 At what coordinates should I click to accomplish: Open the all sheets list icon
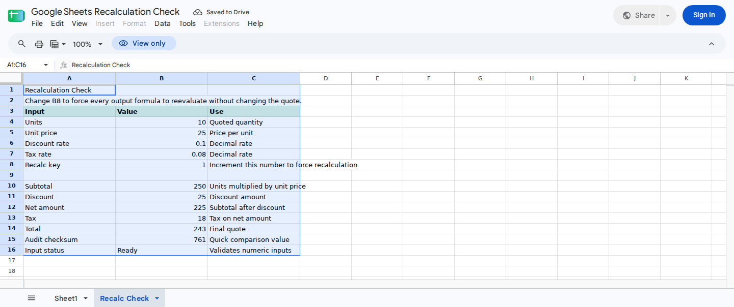32,298
